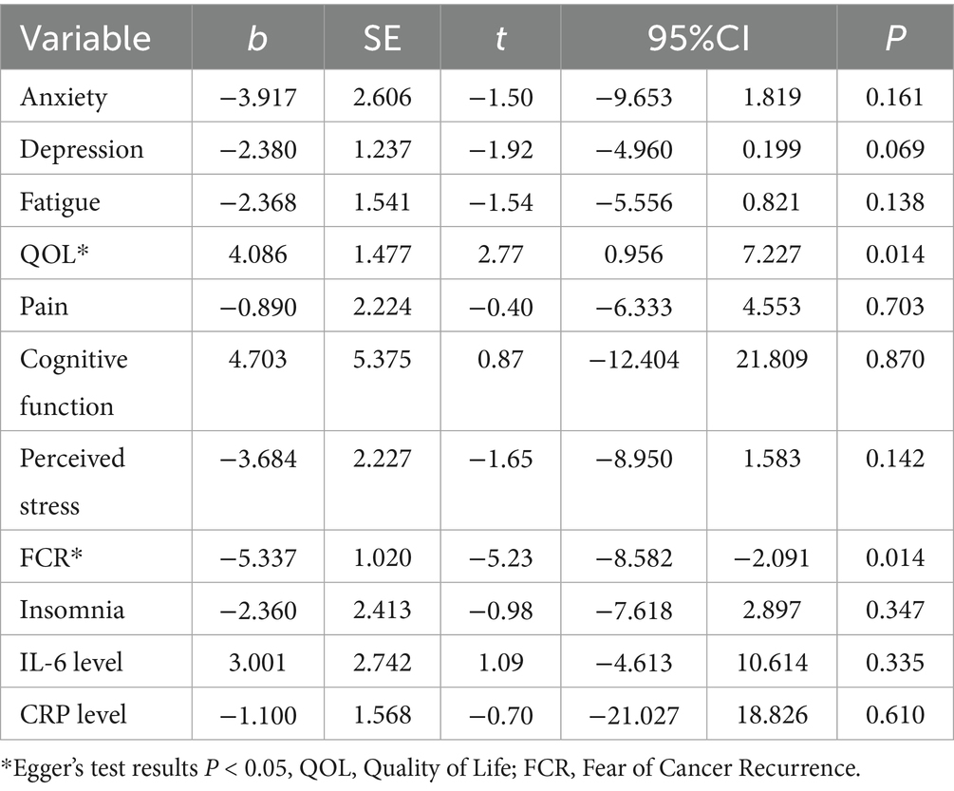Select the Fatigue row label
Viewport: 954px width, 791px height.
pyautogui.click(x=56, y=200)
